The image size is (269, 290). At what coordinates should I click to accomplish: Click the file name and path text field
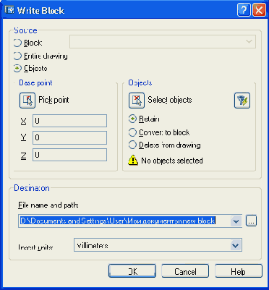tap(124, 221)
